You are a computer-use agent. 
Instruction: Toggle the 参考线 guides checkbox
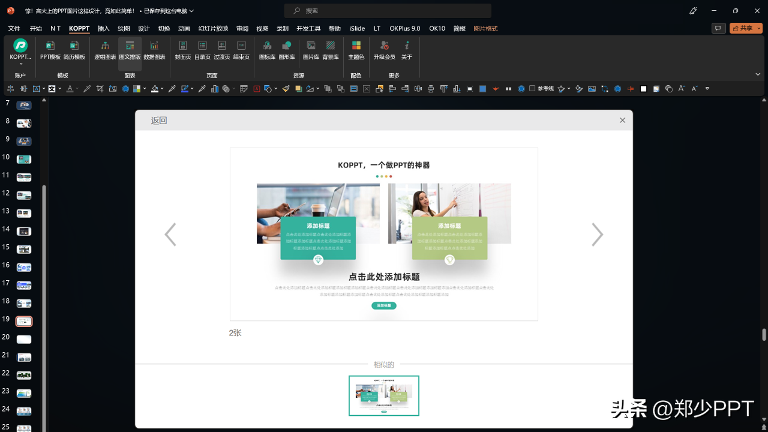click(532, 88)
